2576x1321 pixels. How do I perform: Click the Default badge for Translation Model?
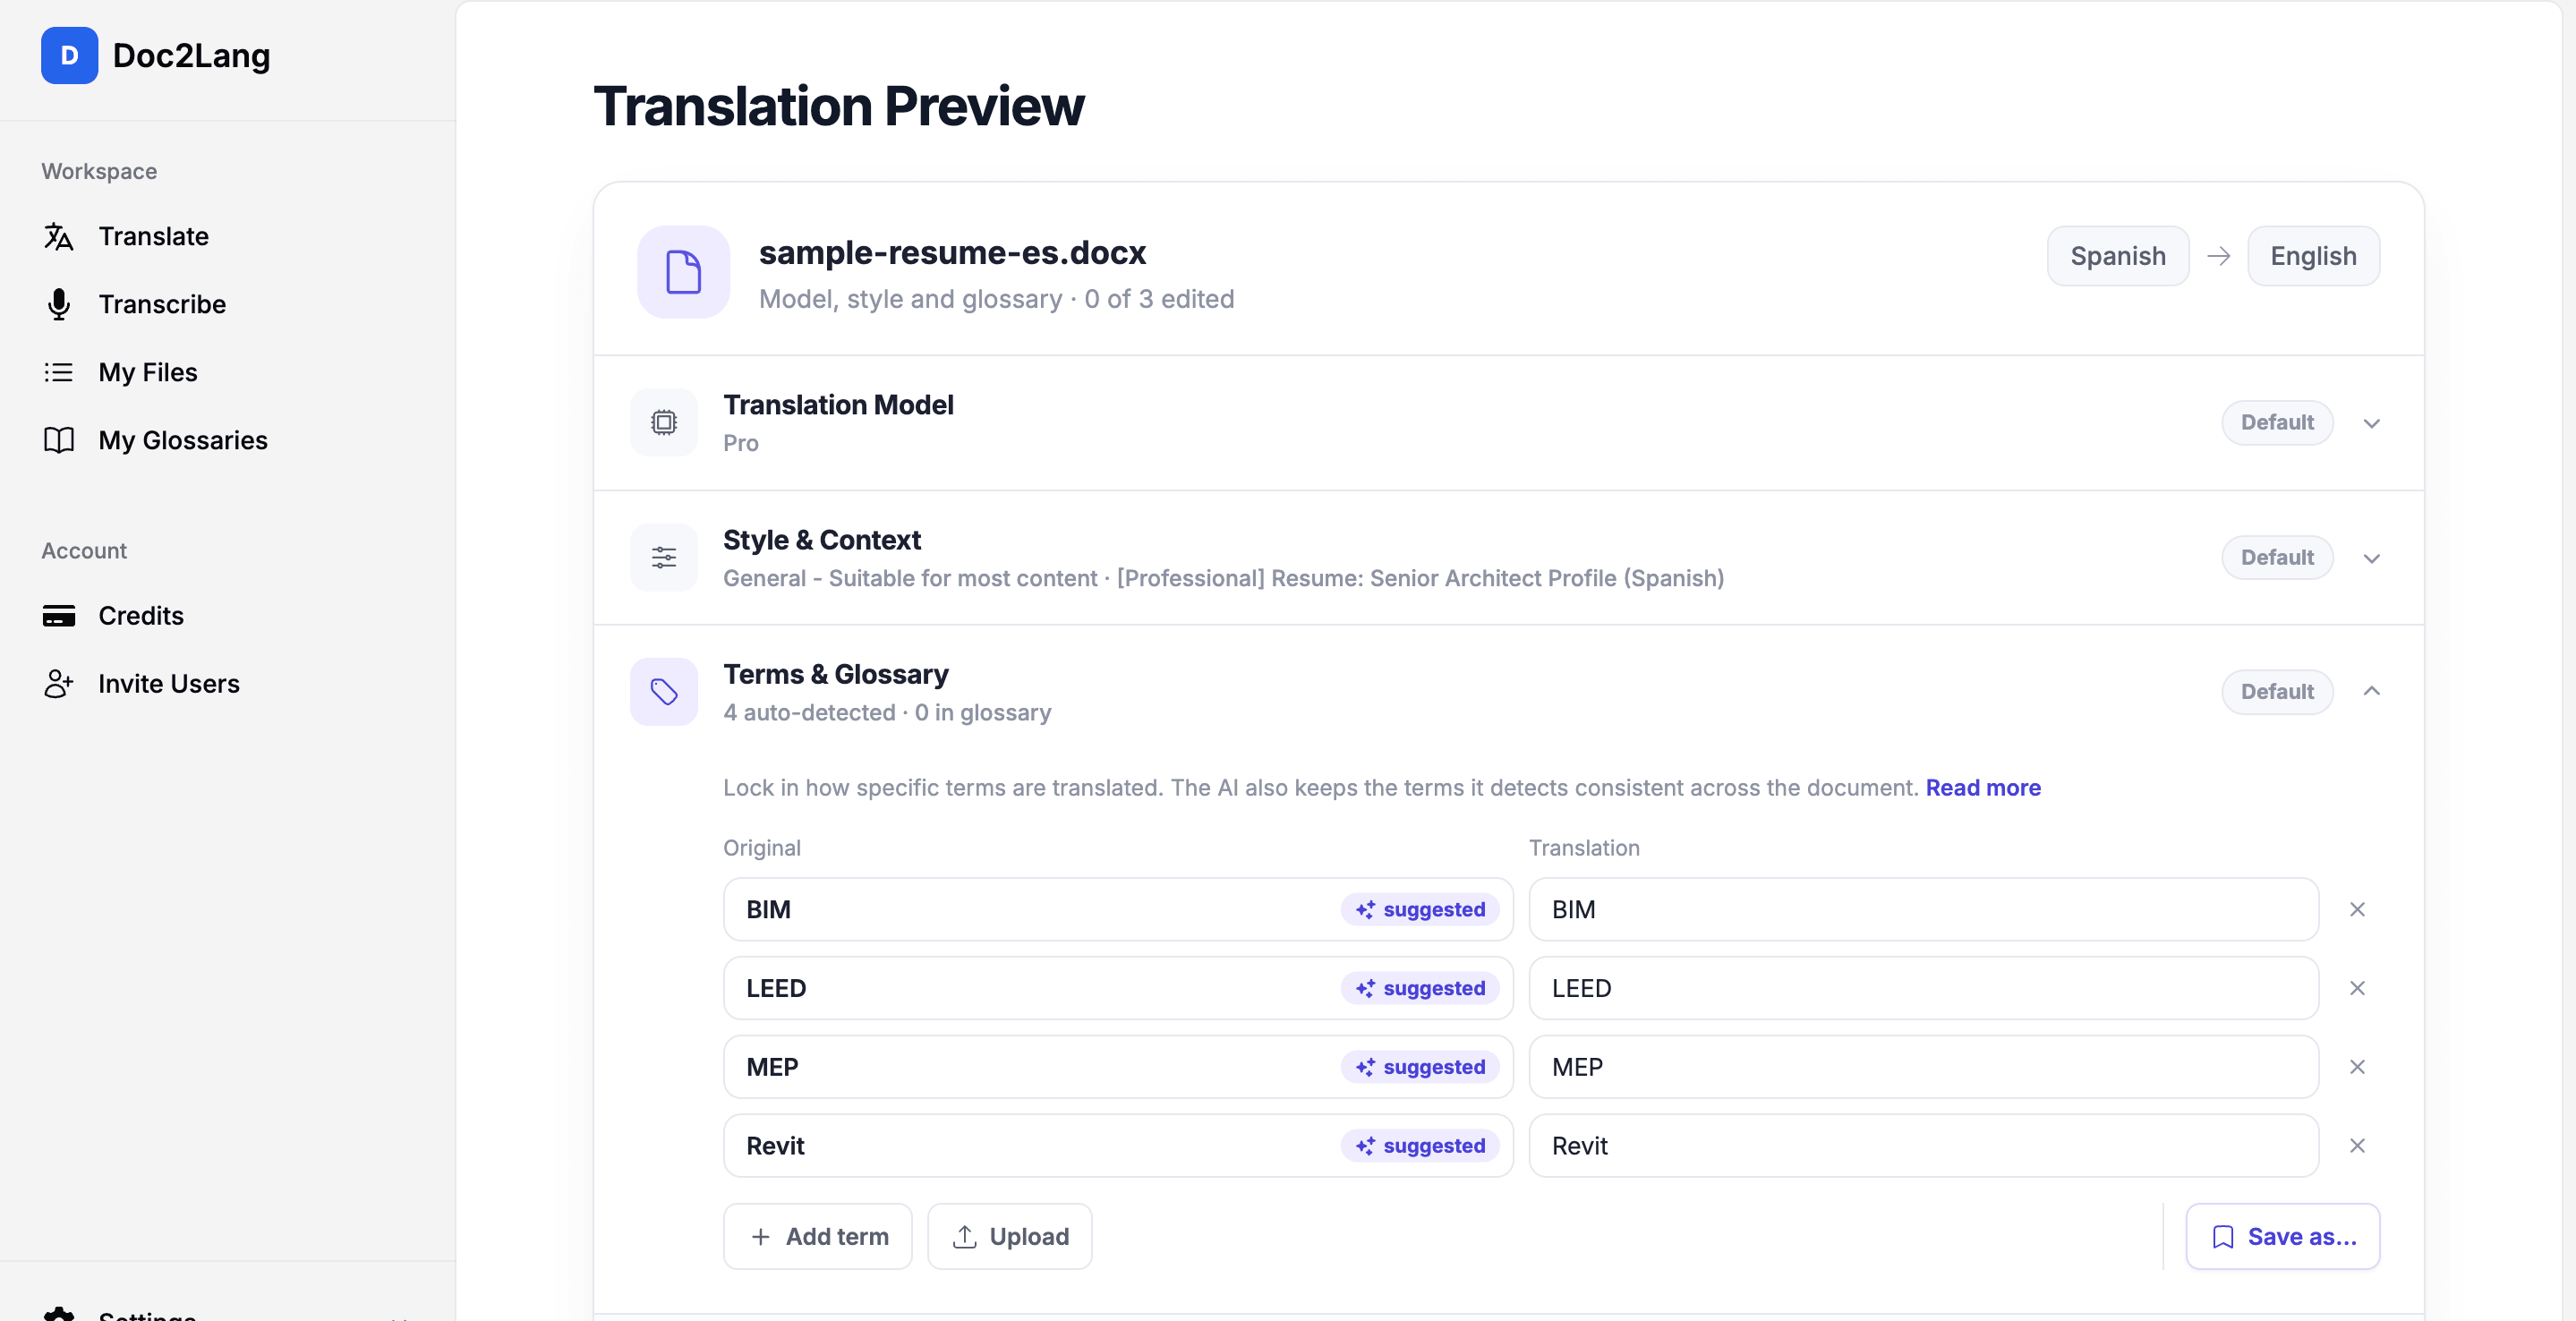[x=2277, y=422]
